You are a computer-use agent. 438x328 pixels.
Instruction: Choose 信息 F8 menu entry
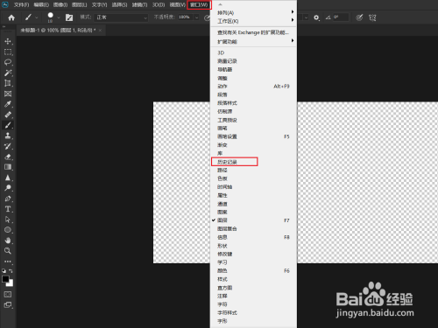pos(253,237)
